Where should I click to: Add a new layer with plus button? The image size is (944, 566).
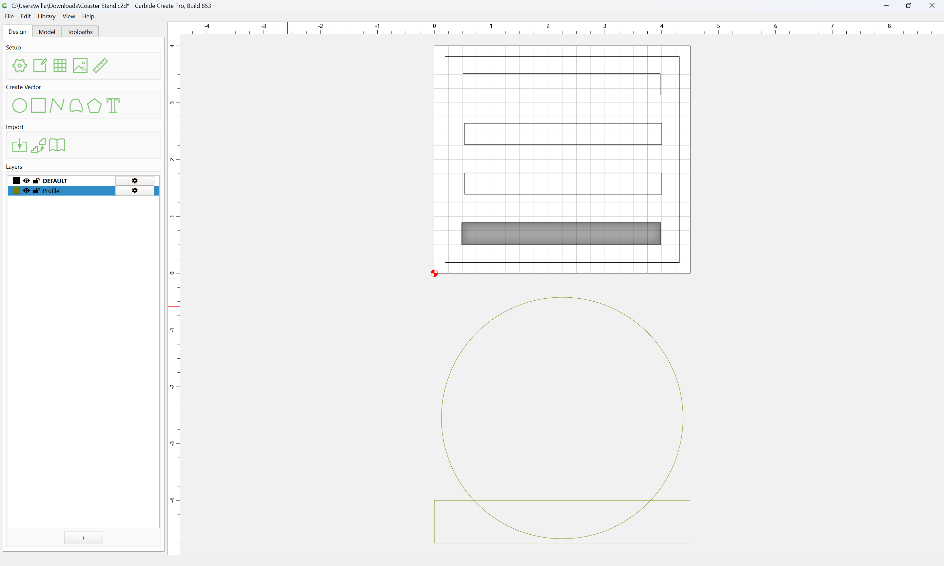tap(84, 538)
